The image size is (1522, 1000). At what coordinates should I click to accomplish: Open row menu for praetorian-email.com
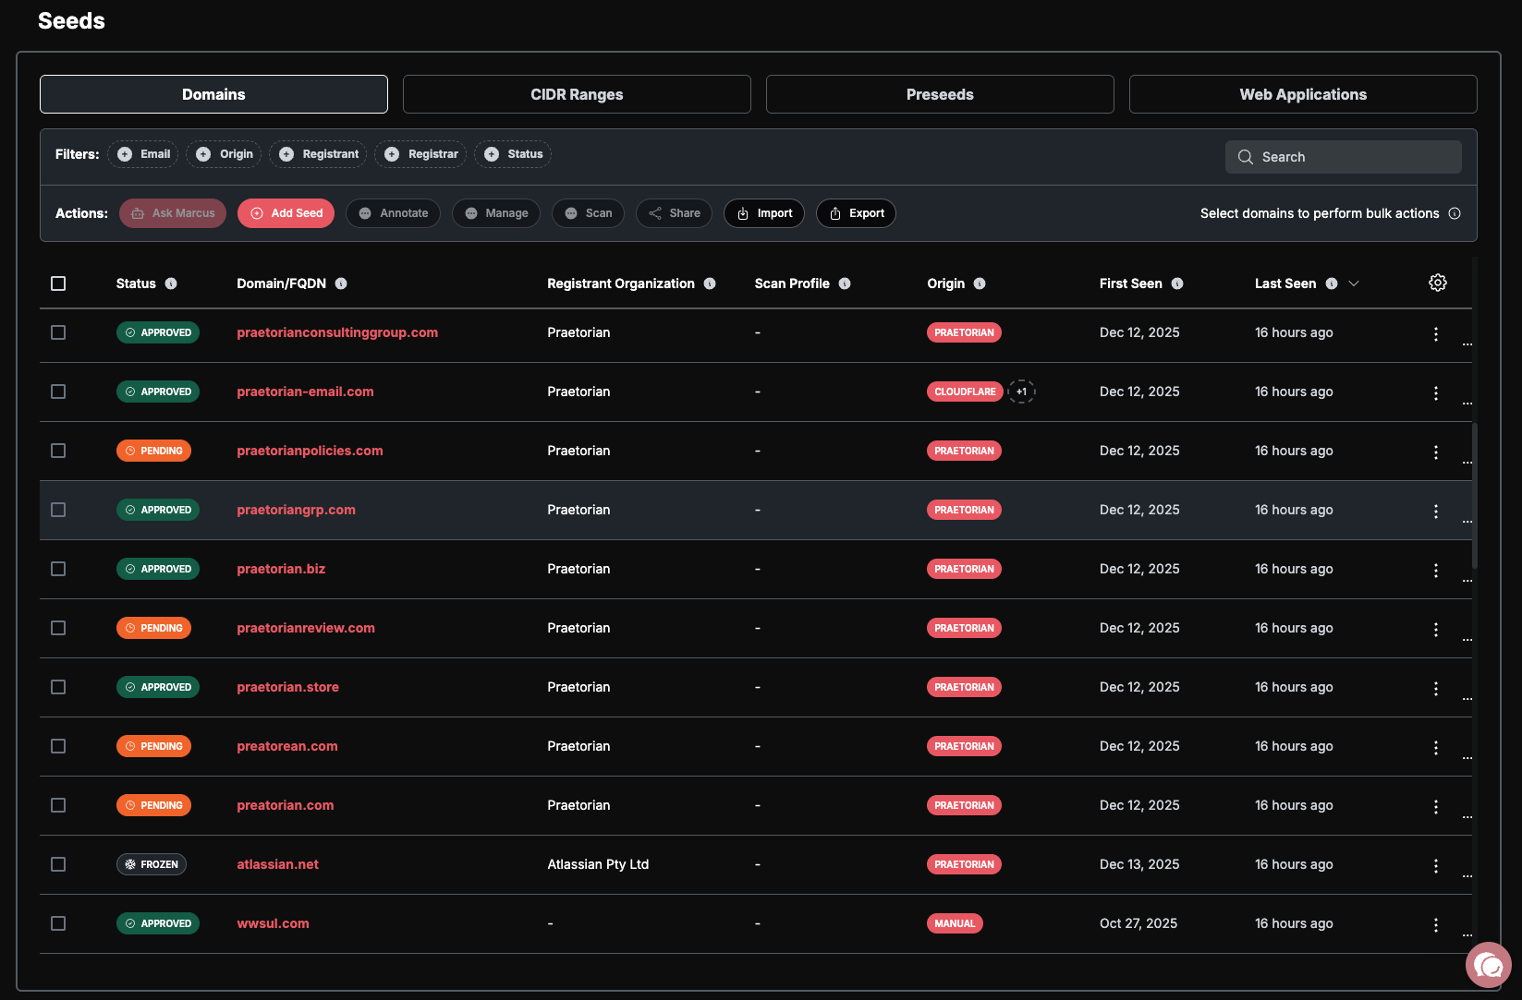click(x=1436, y=392)
